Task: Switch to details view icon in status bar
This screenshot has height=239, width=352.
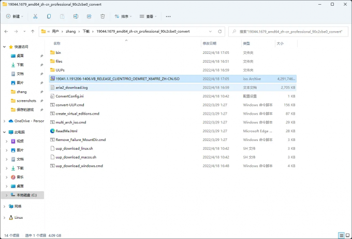Action: click(342, 235)
